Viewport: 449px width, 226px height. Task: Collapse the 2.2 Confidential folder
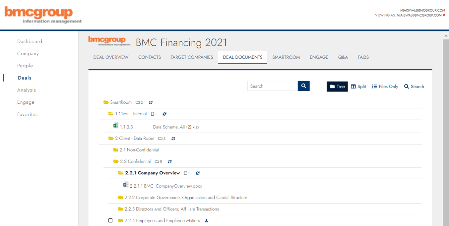[116, 162]
